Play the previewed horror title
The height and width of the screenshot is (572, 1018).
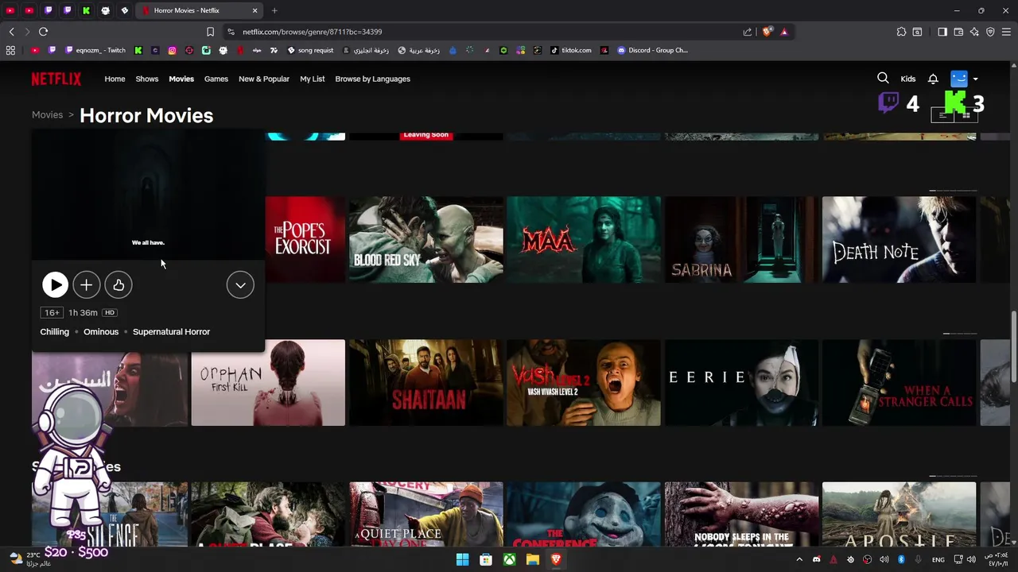tap(55, 284)
